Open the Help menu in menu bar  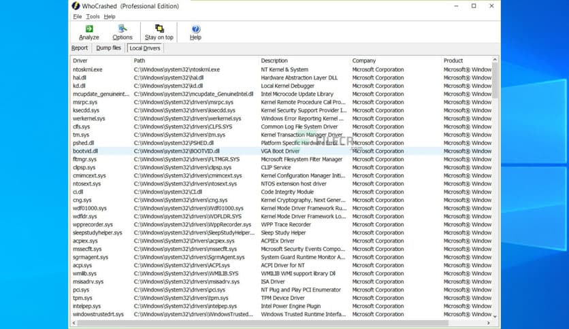(x=109, y=16)
